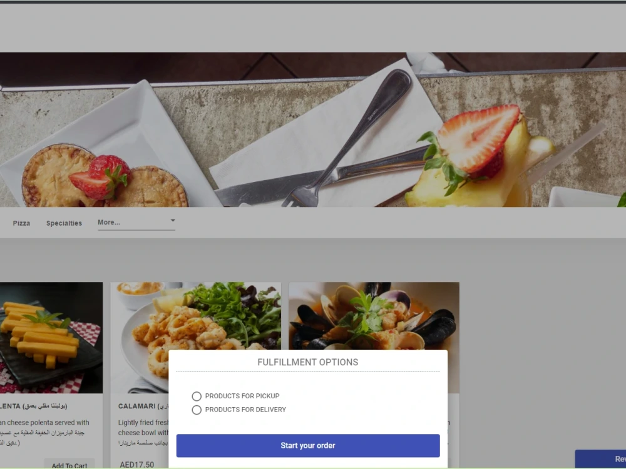
Task: Add the polenta dish to cart
Action: [69, 465]
